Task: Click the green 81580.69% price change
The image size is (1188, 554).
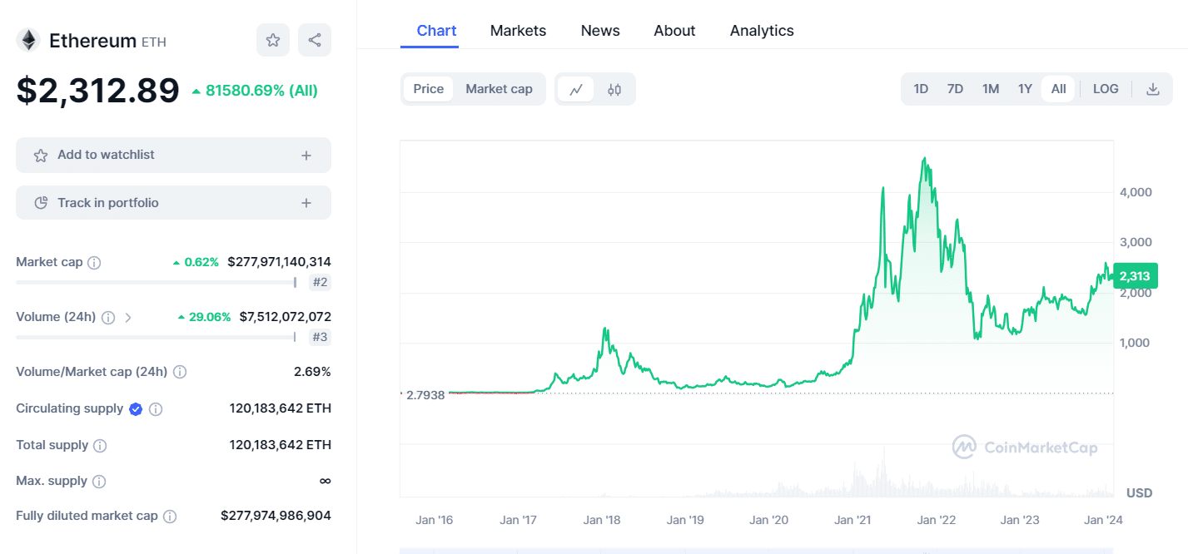Action: [259, 91]
